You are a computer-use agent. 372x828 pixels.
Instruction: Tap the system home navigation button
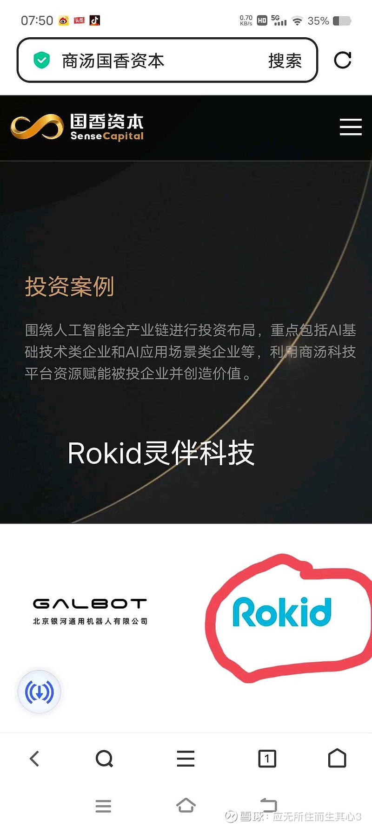point(186,805)
